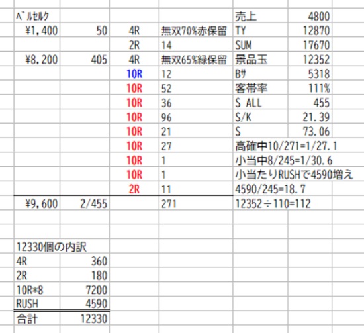Click the 高確中10/271=1/27.1 cell
364x333 pixels.
click(x=286, y=146)
